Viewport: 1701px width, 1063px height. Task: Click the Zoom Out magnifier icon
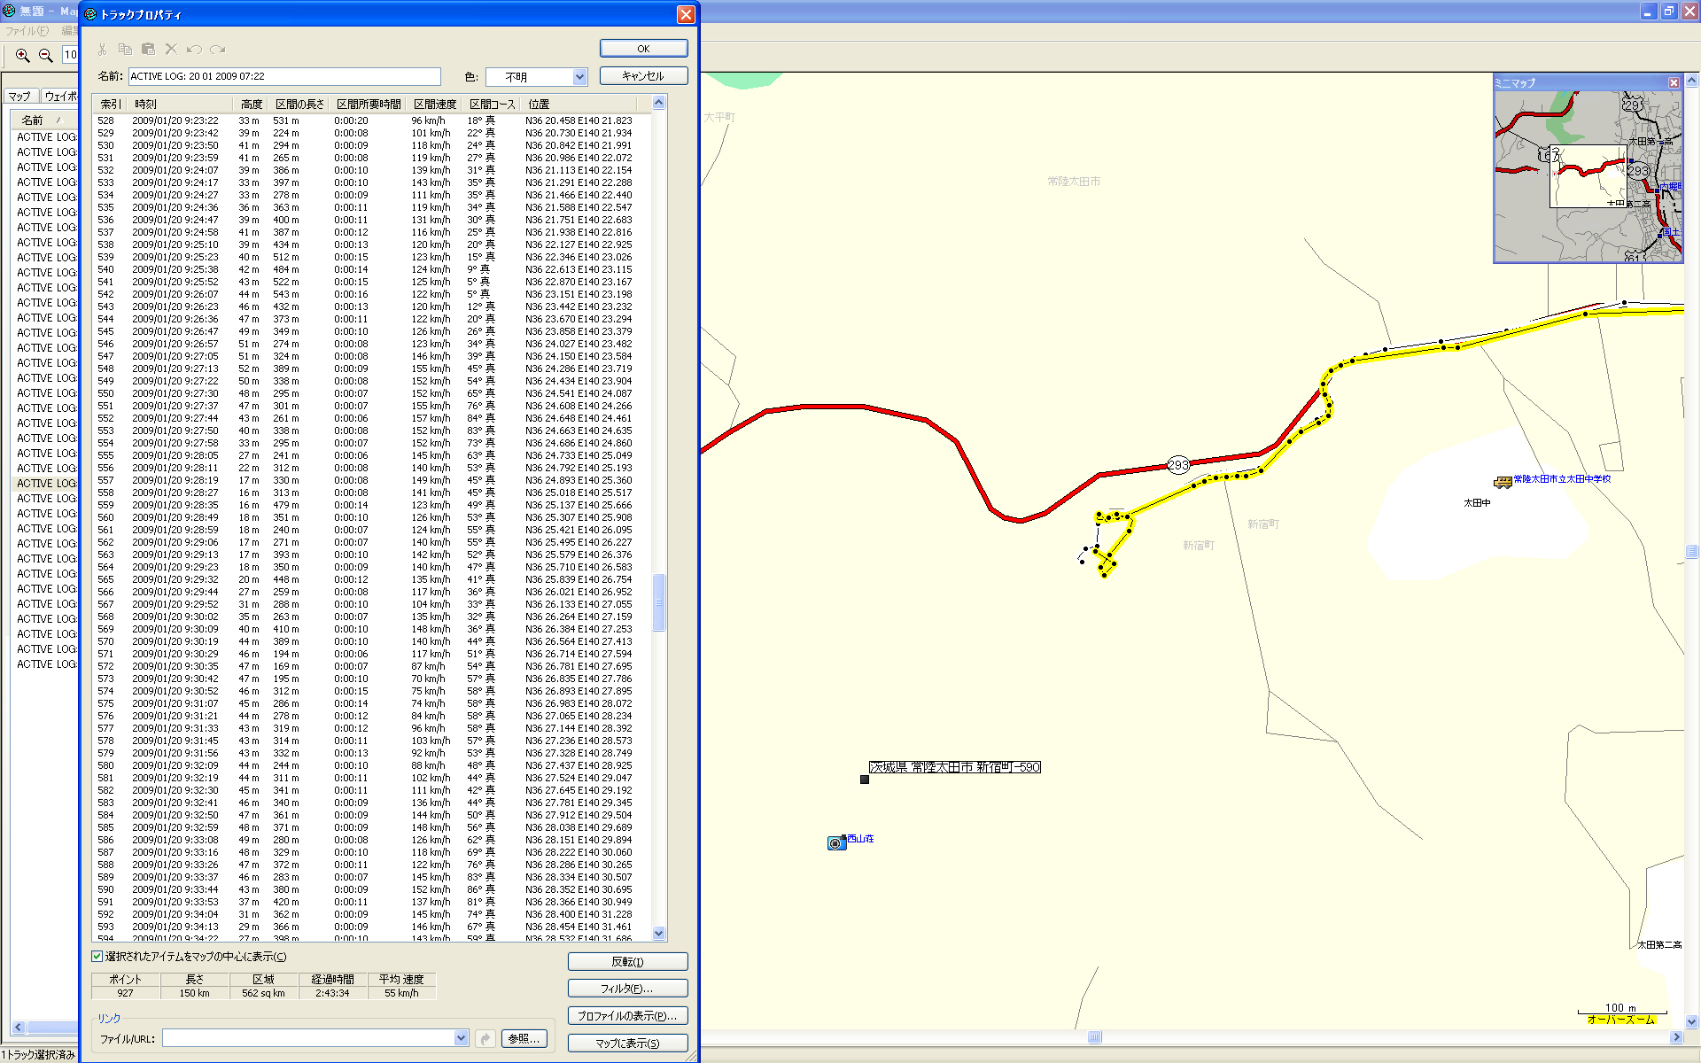pos(46,56)
